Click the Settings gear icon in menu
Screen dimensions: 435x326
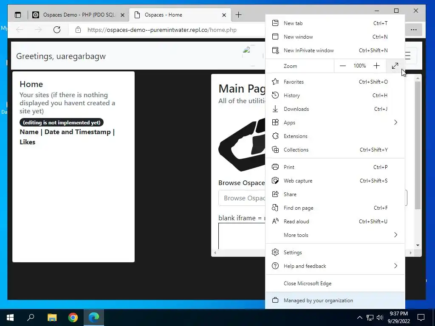click(275, 252)
